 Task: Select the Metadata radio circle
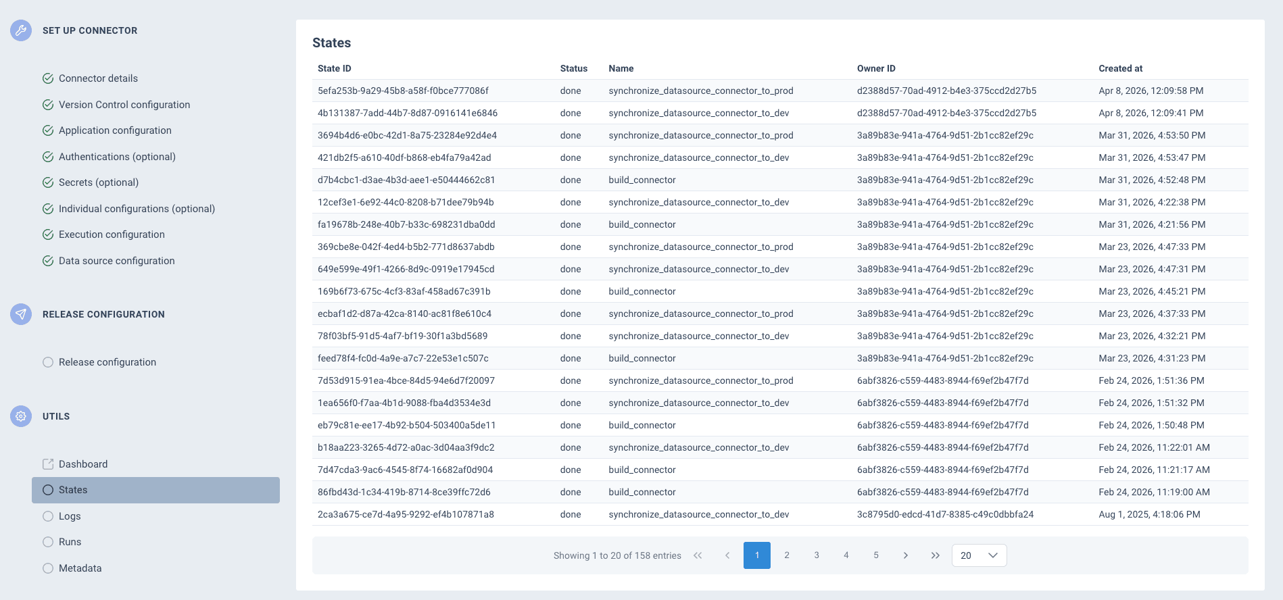48,568
